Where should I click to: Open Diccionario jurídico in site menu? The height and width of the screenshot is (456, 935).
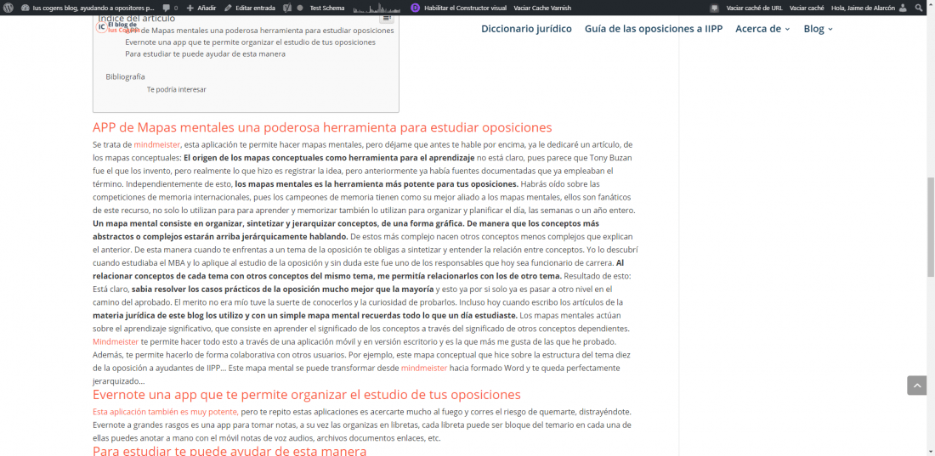[526, 29]
